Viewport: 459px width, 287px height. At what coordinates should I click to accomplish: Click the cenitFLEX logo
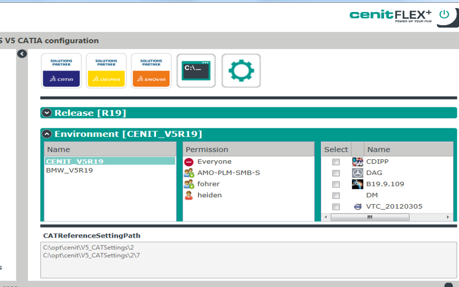click(x=391, y=15)
